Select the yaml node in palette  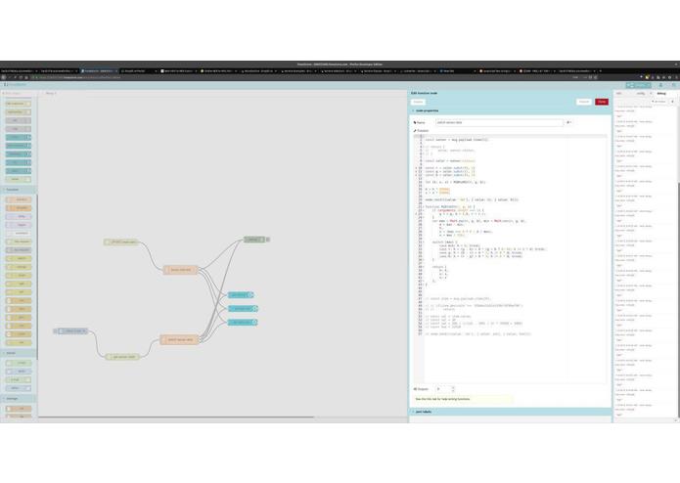[19, 334]
